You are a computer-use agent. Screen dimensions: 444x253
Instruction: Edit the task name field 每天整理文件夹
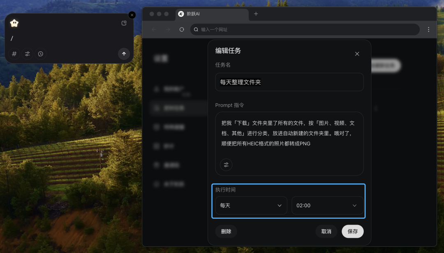coord(289,82)
